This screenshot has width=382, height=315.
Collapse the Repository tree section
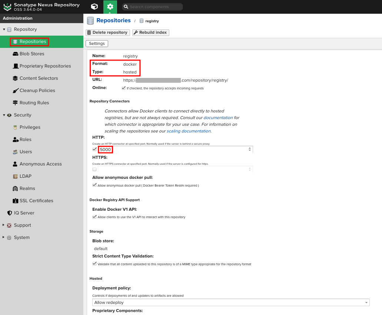coord(4,29)
